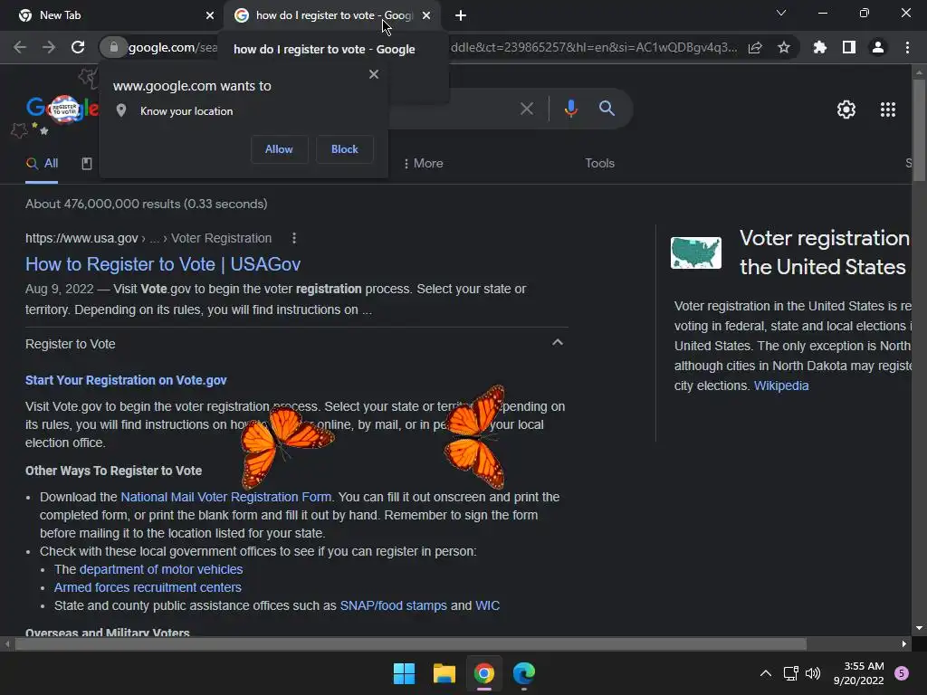The width and height of the screenshot is (927, 695).
Task: Open the clock showing 3:55 AM
Action: coord(858,673)
